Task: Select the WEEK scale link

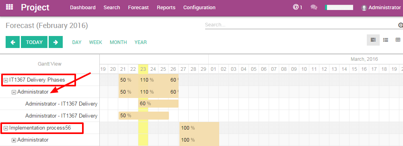Action: [96, 42]
